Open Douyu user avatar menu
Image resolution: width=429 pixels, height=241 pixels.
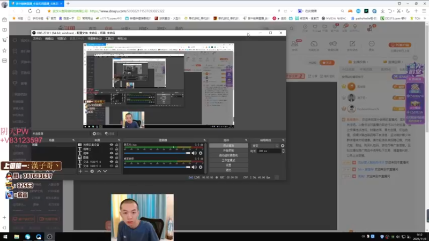pyautogui.click(x=370, y=28)
